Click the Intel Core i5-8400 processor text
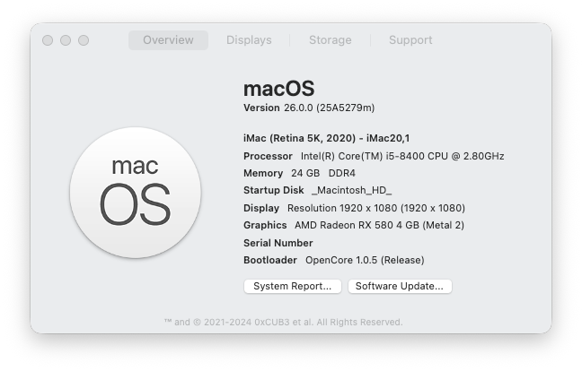 [402, 156]
